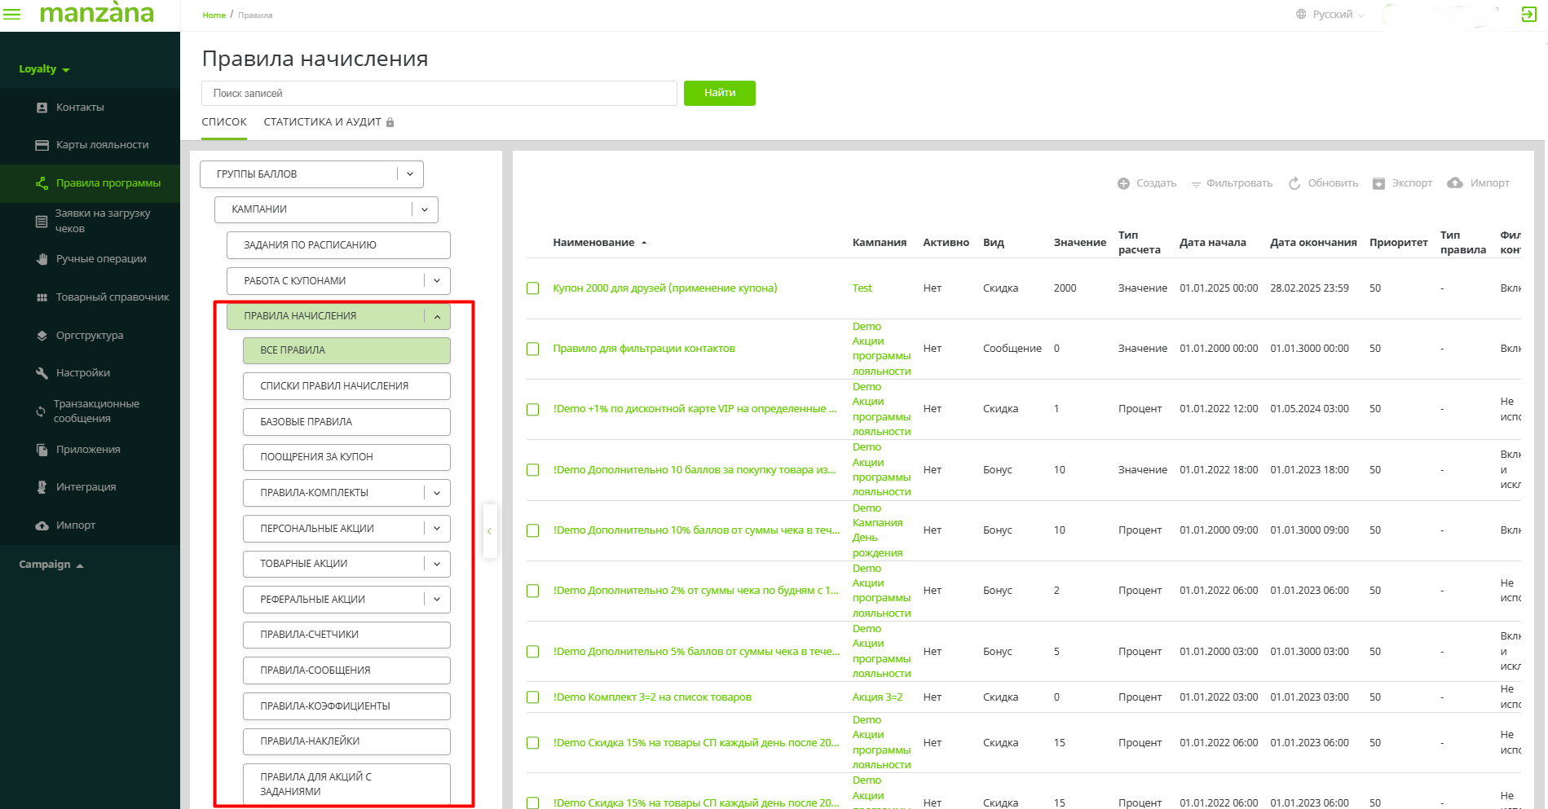Collapse the ПРАВИЛА НАЧИСЛЕНИЯ section chevron

pos(437,316)
